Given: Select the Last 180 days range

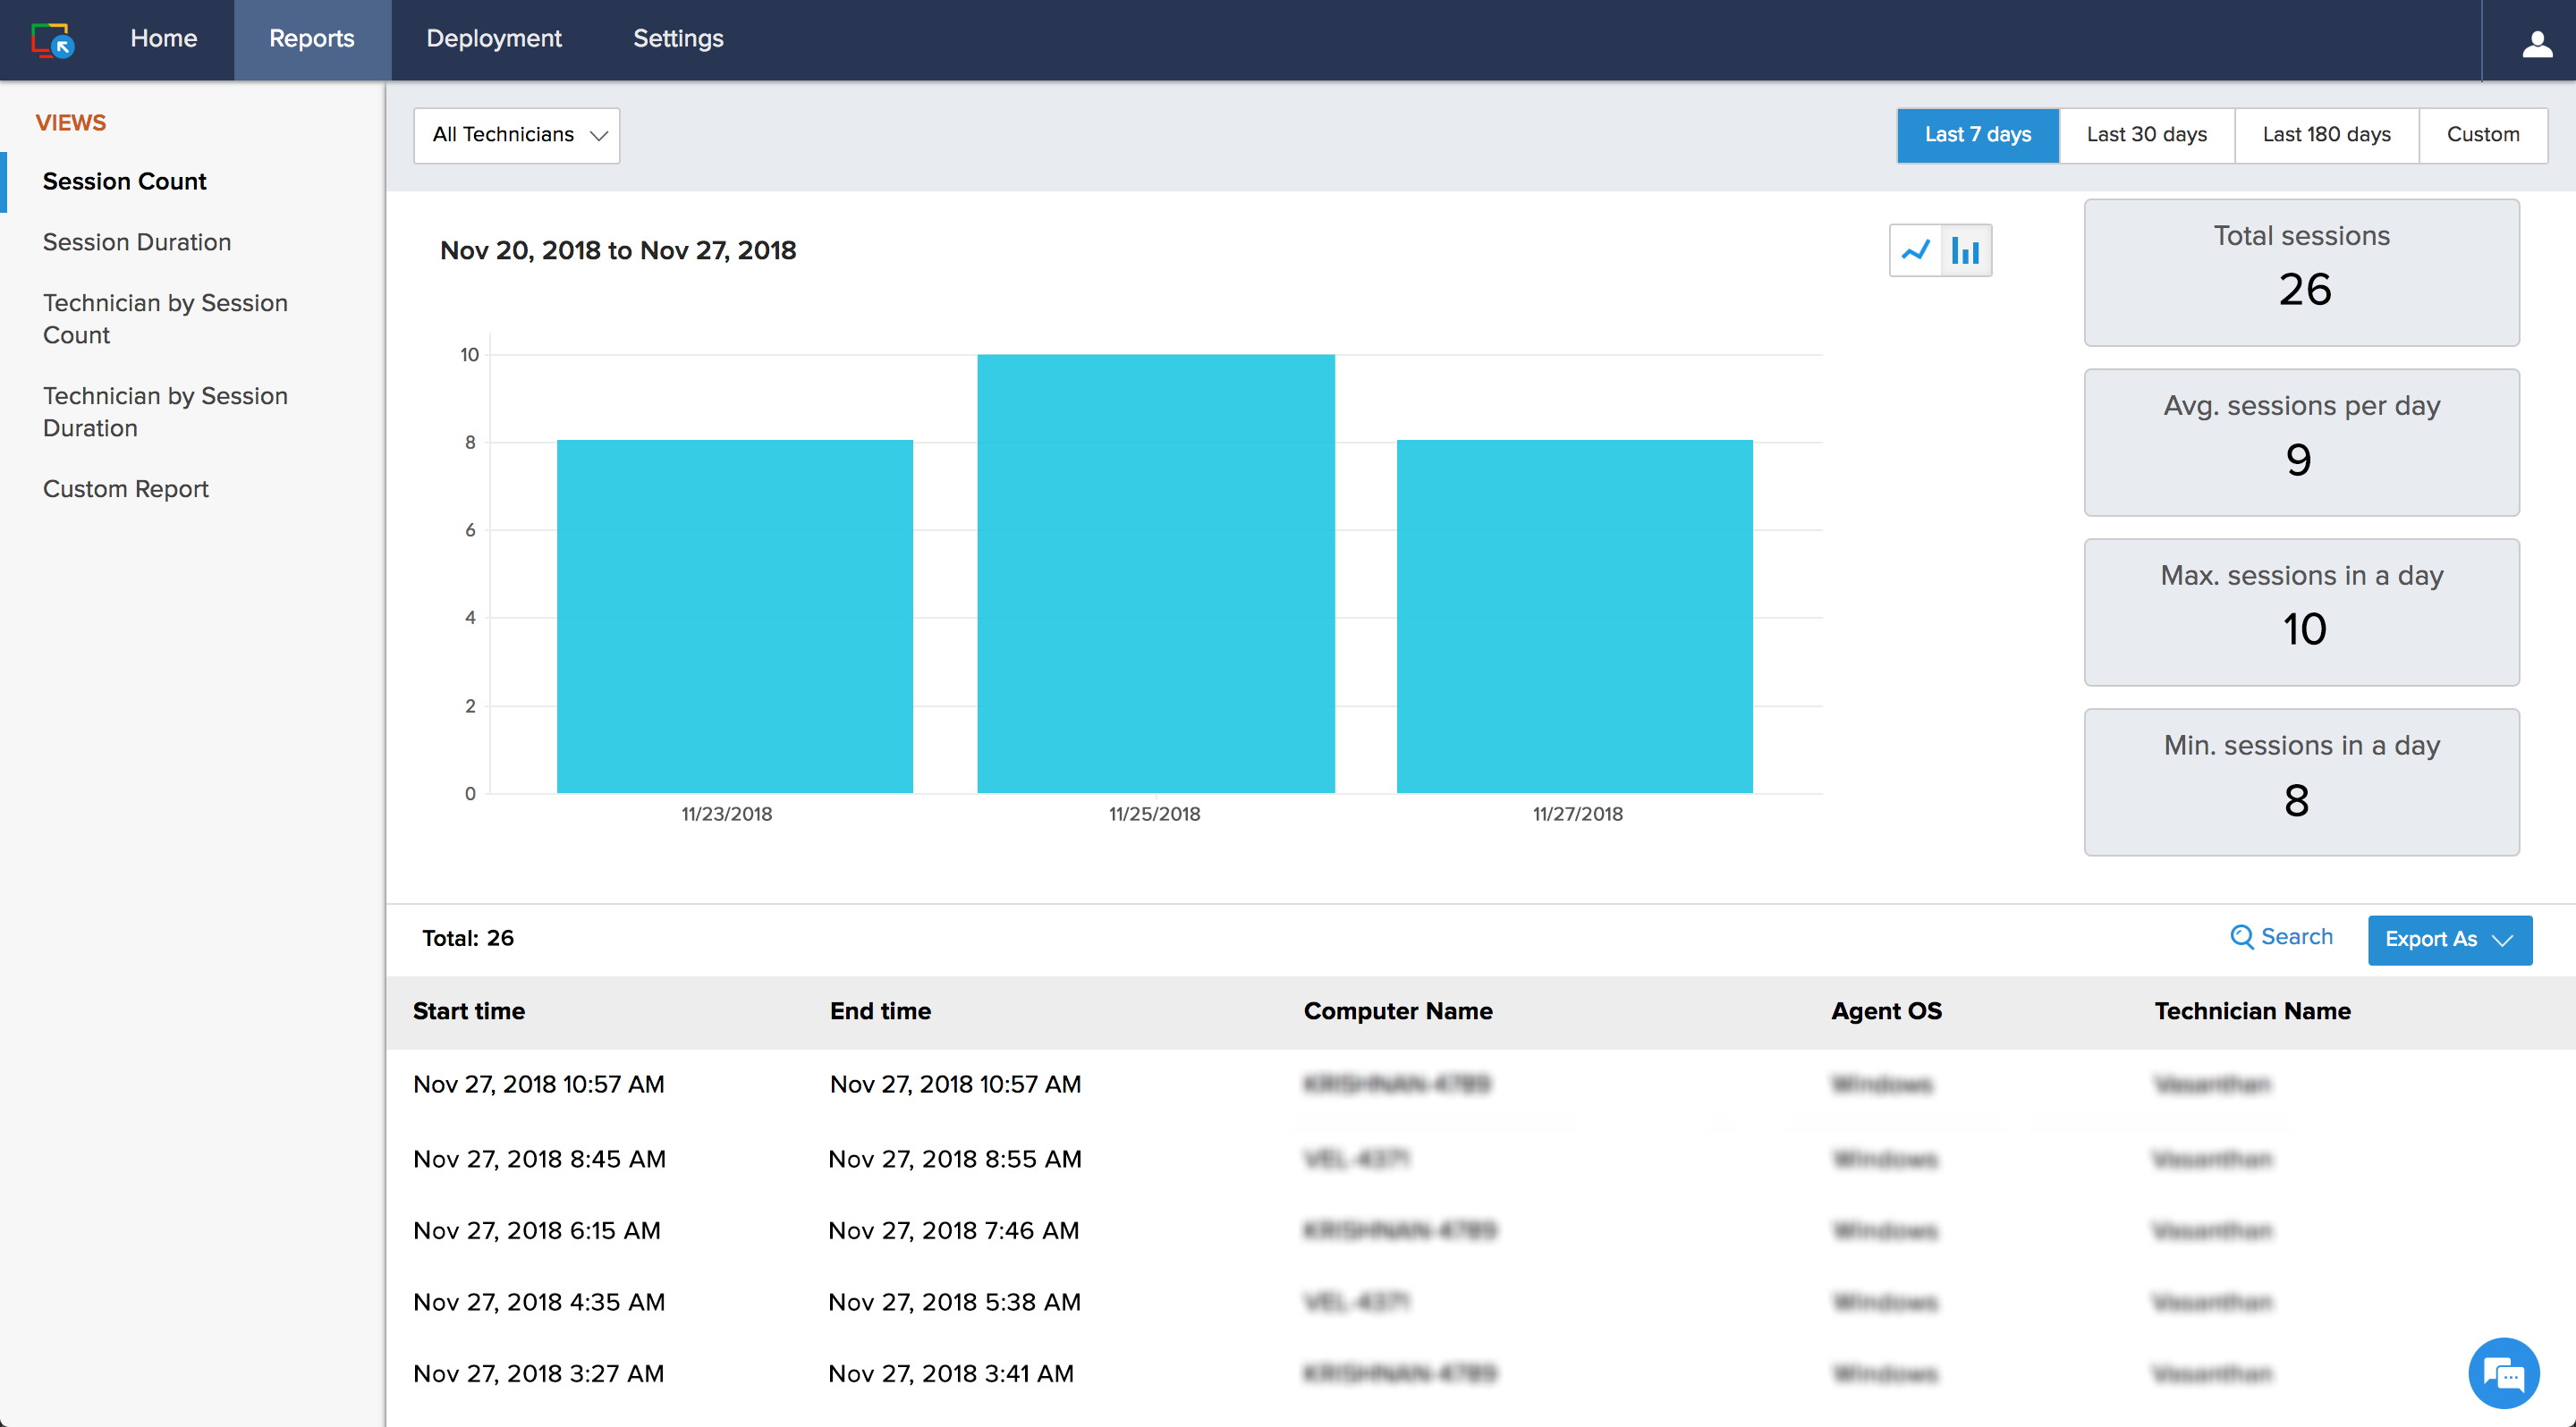Looking at the screenshot, I should [x=2326, y=135].
